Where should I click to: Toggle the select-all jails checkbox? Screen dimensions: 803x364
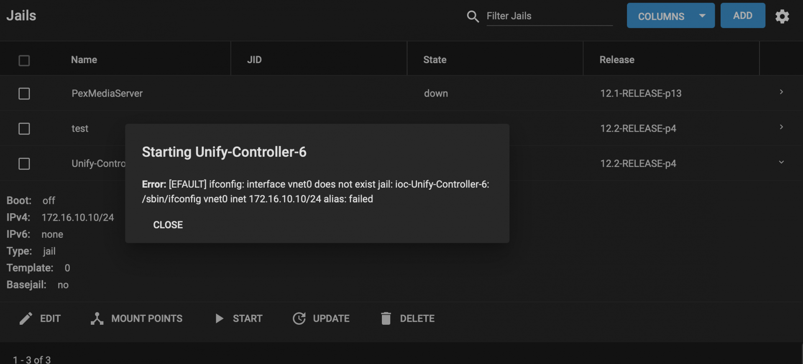24,61
